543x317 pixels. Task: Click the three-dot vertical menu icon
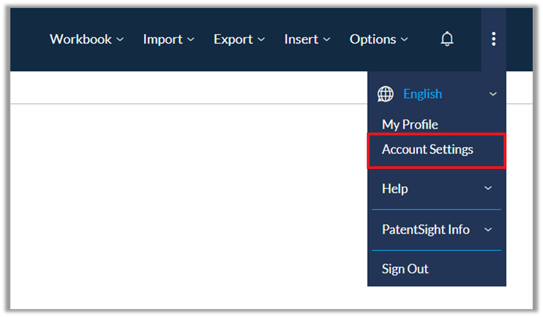pos(493,39)
